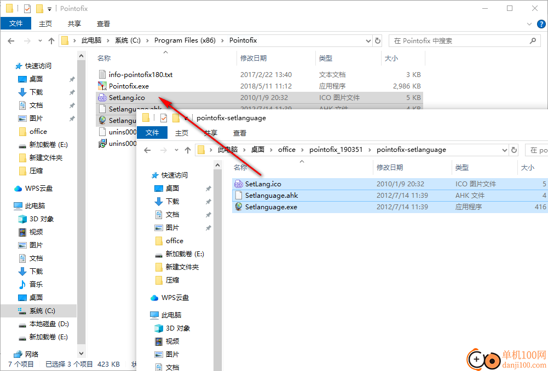The height and width of the screenshot is (371, 548).
Task: Refresh the Pointofix folder view
Action: [377, 41]
